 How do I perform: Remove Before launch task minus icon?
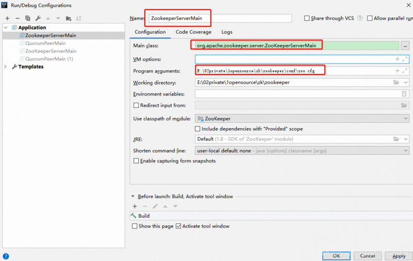(x=145, y=206)
